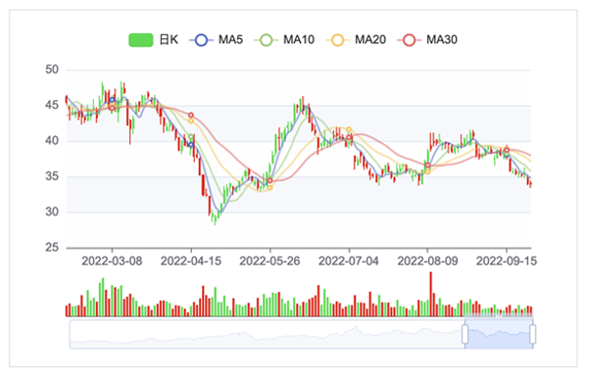Click the yellow MA20 circle icon
Viewport: 589px width, 374px height.
[x=338, y=40]
